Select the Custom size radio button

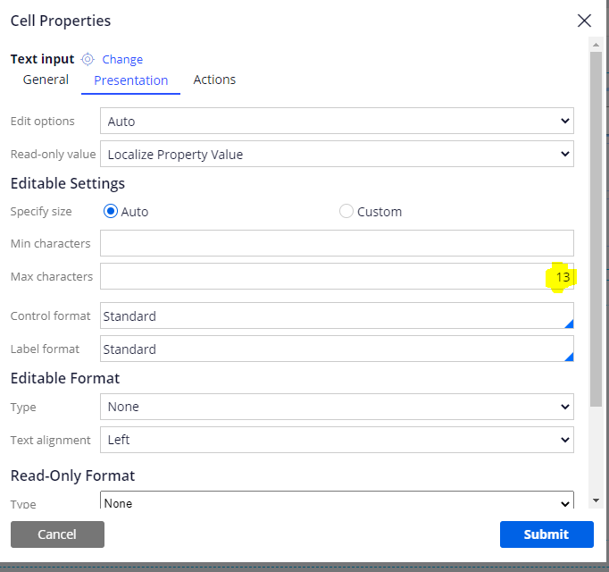[x=346, y=212]
